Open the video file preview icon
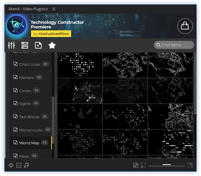This screenshot has width=201, height=176. 38,45
